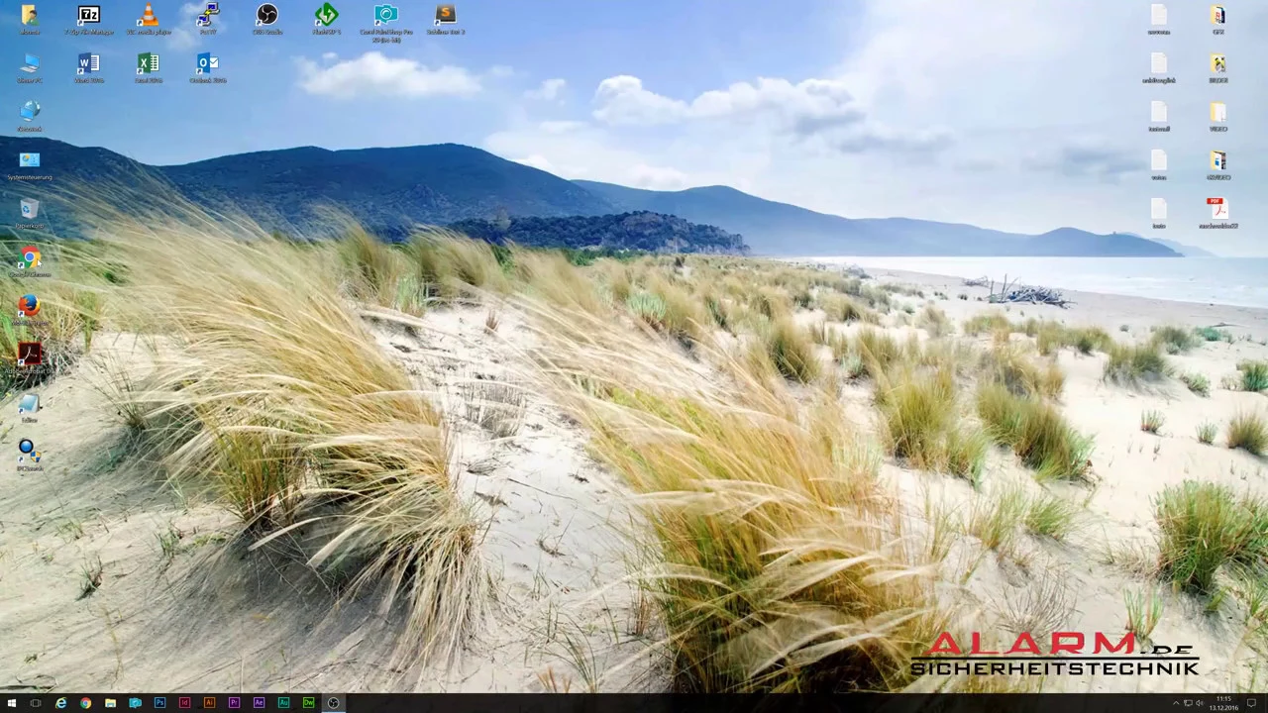Select the user folder desktop icon
This screenshot has width=1268, height=713.
(x=30, y=19)
